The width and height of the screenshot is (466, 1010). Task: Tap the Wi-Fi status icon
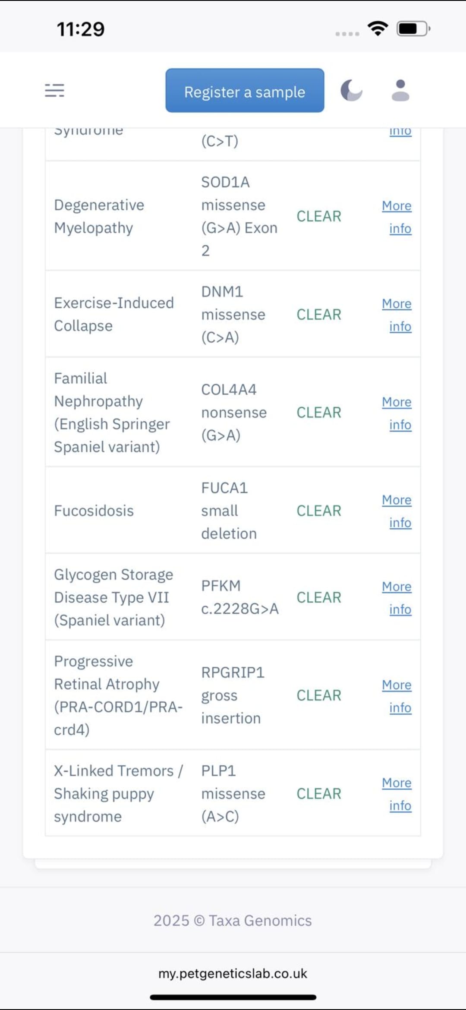378,28
